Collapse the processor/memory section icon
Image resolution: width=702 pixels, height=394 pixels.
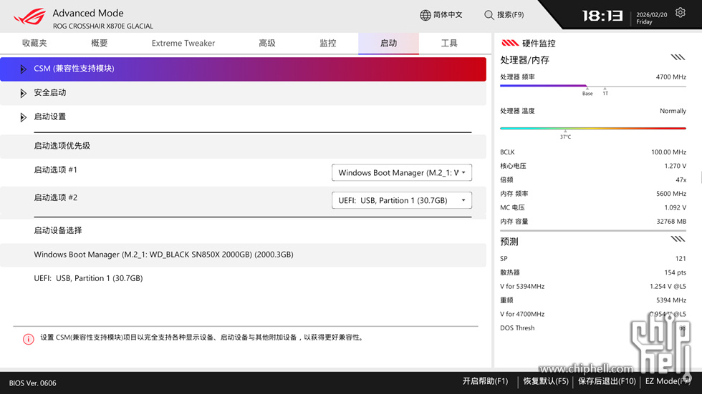(x=678, y=58)
